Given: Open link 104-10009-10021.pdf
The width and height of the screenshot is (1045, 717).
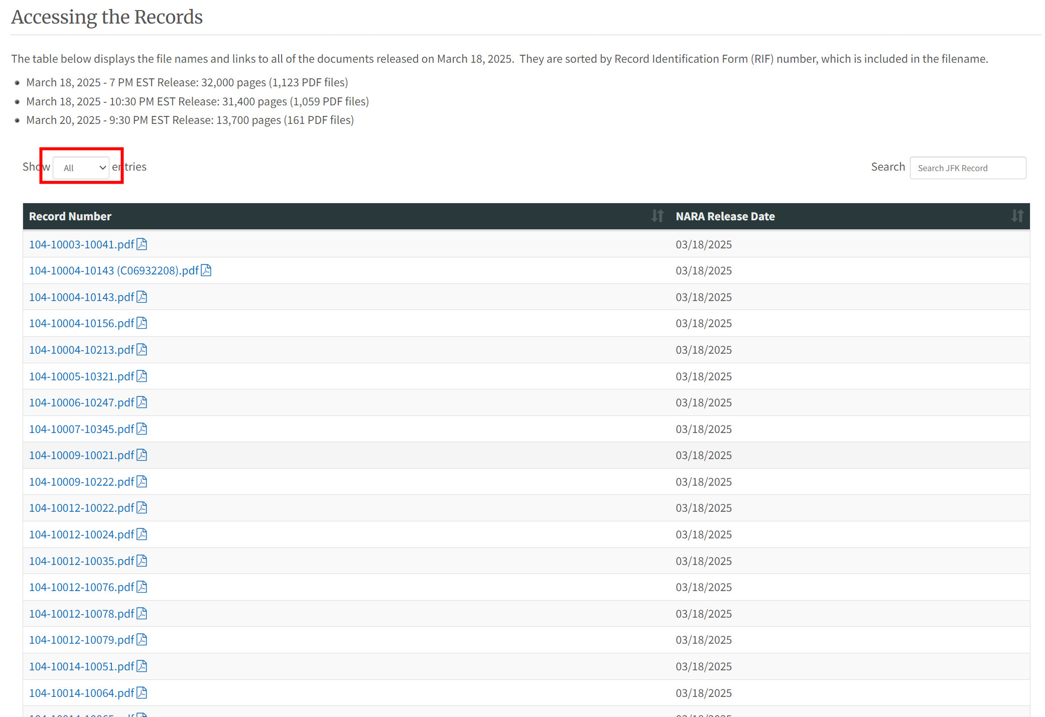Looking at the screenshot, I should (81, 455).
